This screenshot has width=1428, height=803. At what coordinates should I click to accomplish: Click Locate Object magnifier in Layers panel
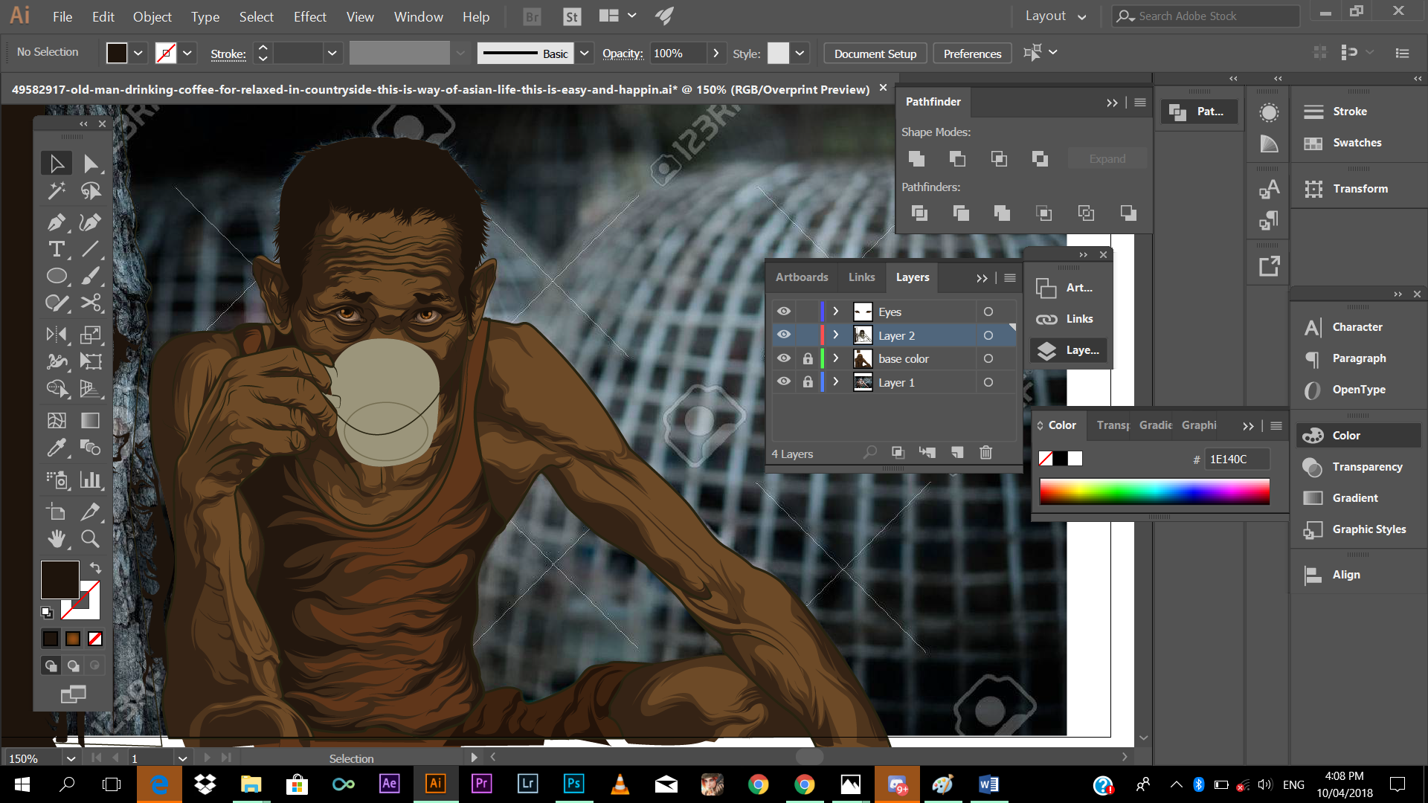point(870,452)
